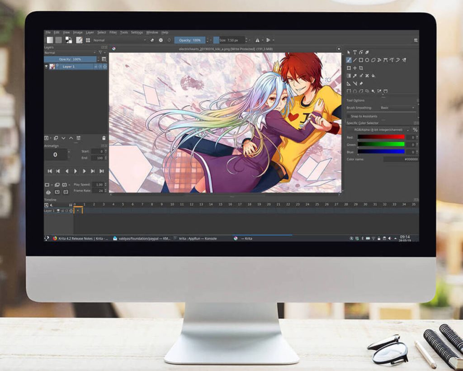Select the Transform tool

pos(349,68)
